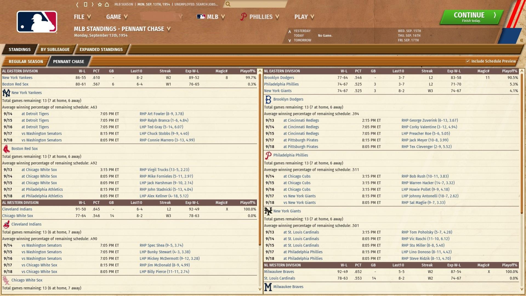Click the page icon between navigation arrows
The image size is (526, 296).
[x=85, y=4]
